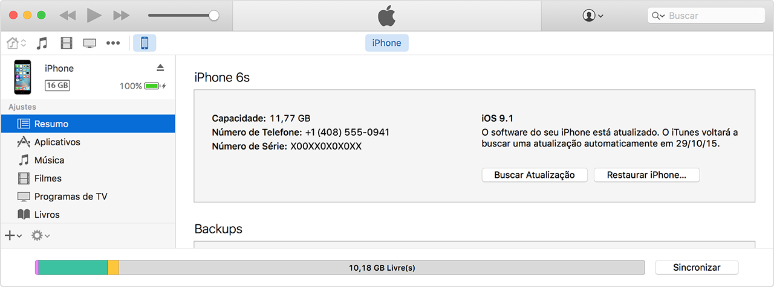Eject the iPhone using the eject icon
The width and height of the screenshot is (774, 287).
pyautogui.click(x=160, y=67)
